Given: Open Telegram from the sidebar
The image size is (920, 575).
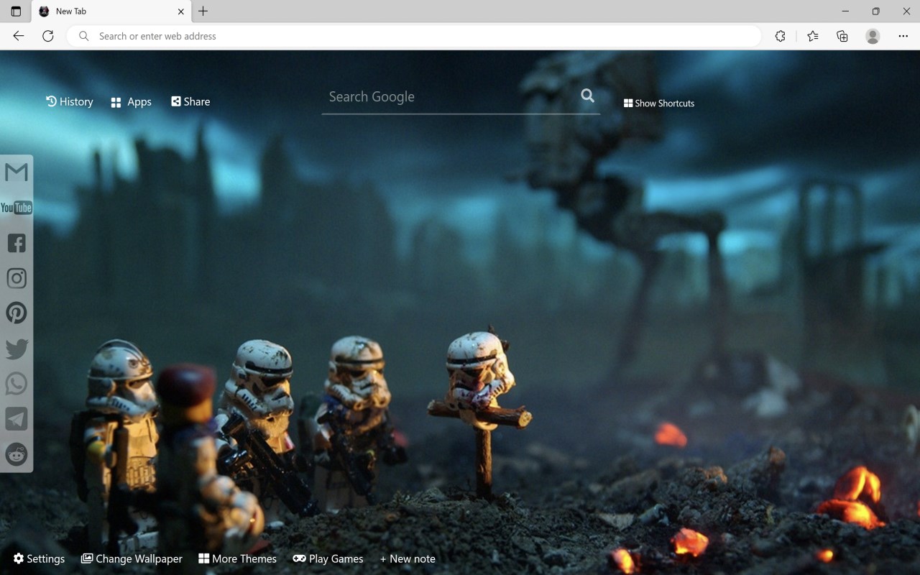Looking at the screenshot, I should pos(17,419).
